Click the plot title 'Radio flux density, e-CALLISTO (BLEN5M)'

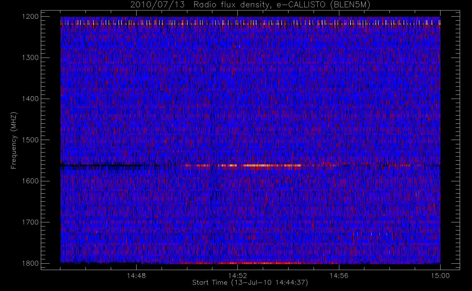(x=282, y=5)
